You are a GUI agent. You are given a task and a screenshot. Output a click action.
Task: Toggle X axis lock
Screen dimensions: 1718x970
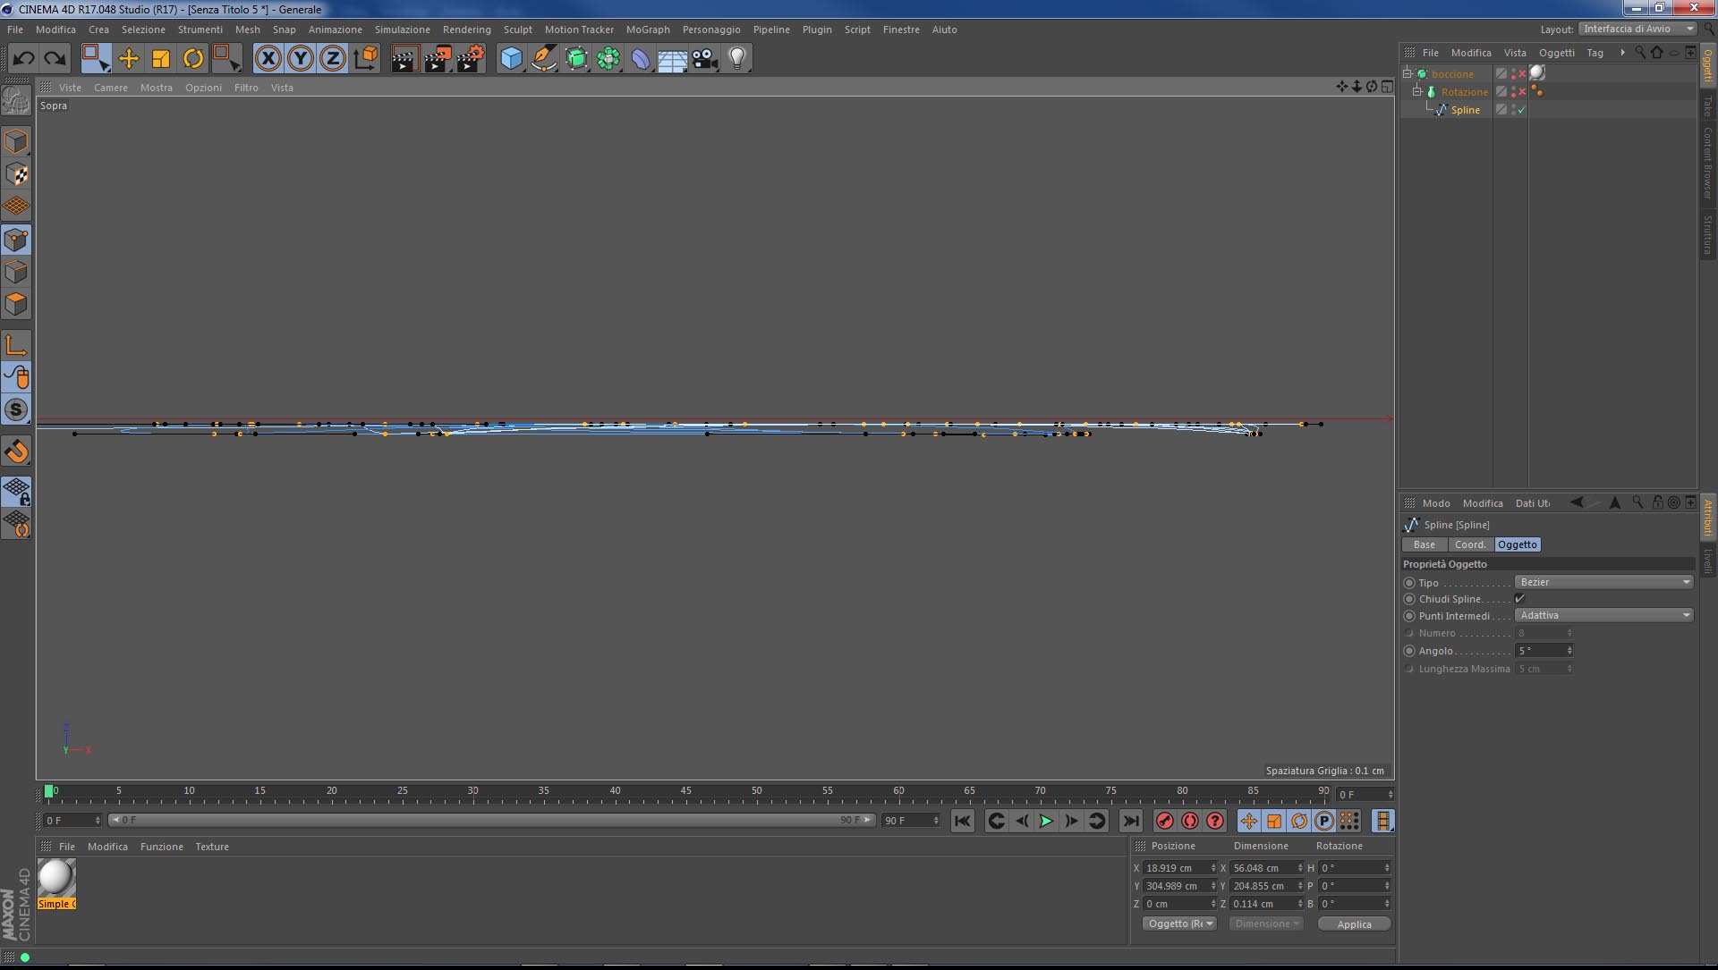click(x=268, y=59)
